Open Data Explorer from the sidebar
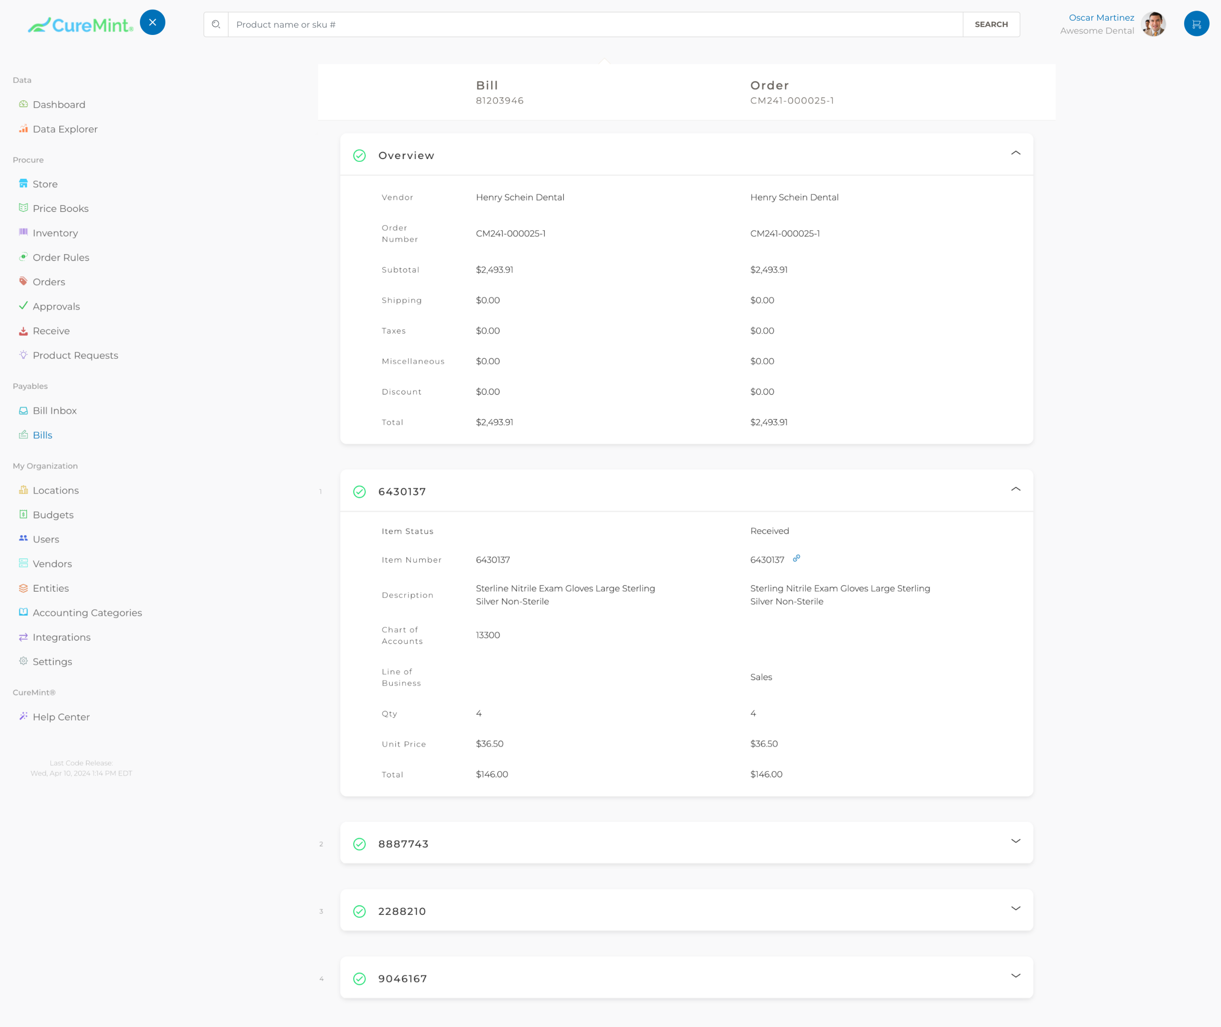Screen dimensions: 1221x1027 [x=65, y=129]
